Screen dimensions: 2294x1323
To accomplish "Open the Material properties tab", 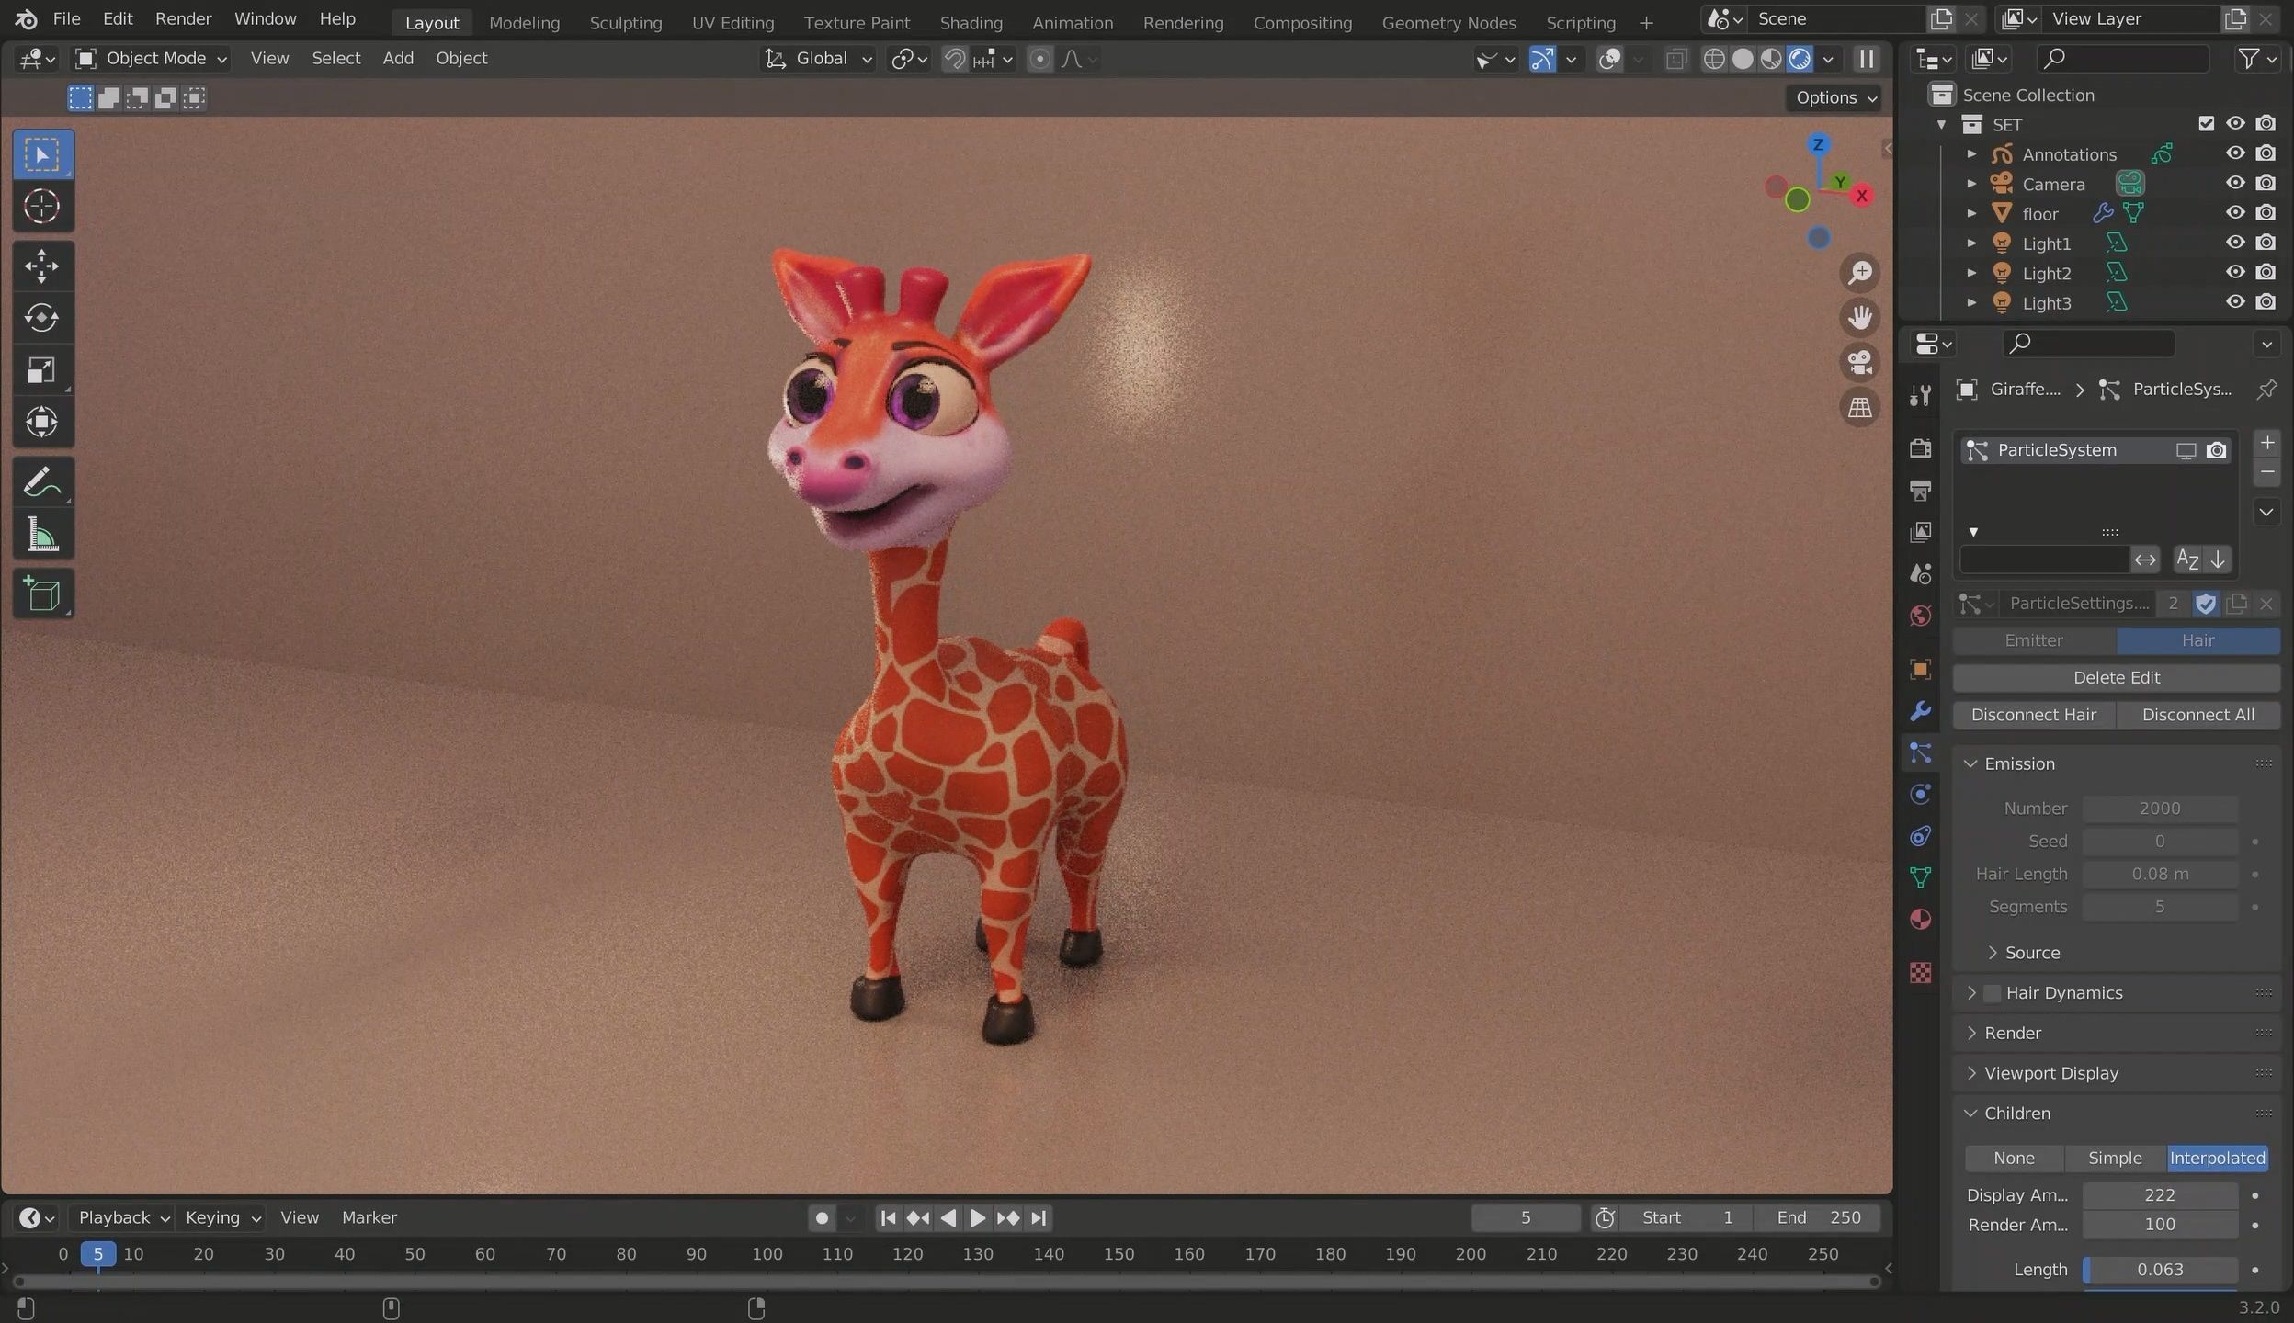I will coord(1920,920).
